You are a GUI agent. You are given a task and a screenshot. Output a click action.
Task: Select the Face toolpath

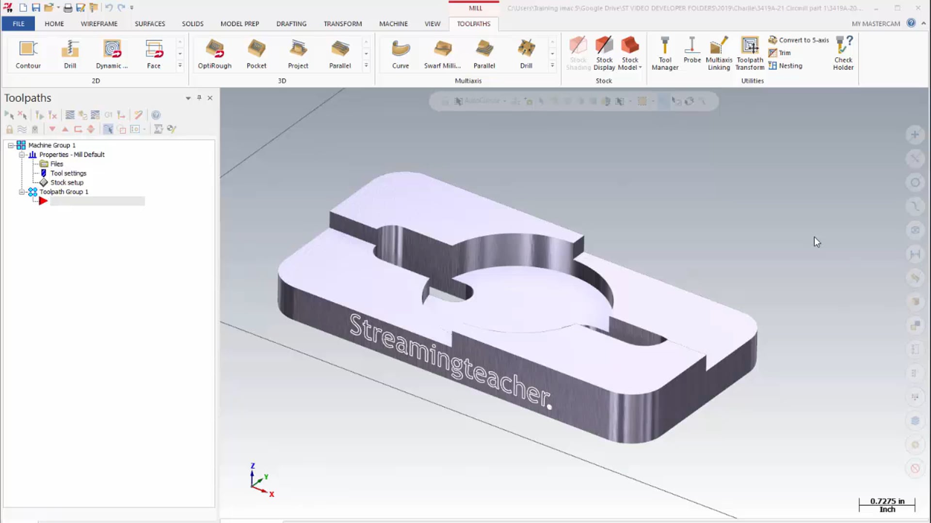point(154,54)
